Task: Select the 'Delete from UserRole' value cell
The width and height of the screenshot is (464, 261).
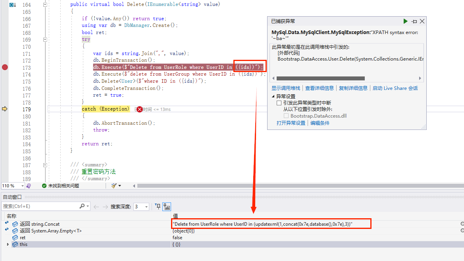Action: (271, 224)
